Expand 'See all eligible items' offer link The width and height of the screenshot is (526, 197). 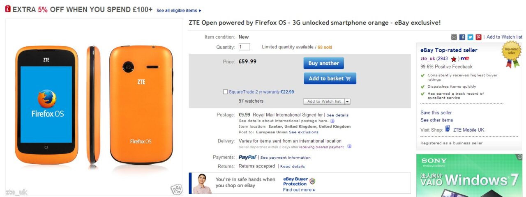[179, 11]
